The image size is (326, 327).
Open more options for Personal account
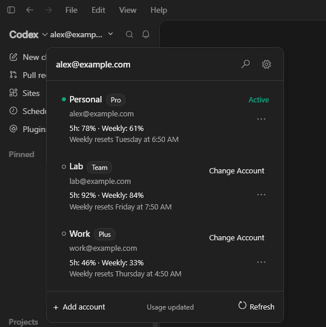pos(261,119)
